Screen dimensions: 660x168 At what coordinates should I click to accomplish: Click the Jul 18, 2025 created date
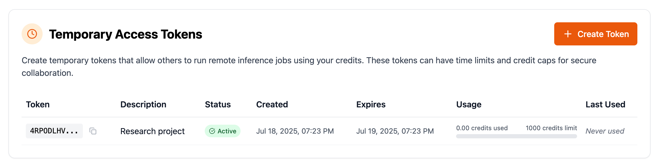click(295, 131)
